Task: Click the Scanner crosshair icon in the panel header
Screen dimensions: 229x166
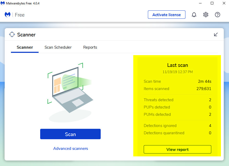Action: 12,35
